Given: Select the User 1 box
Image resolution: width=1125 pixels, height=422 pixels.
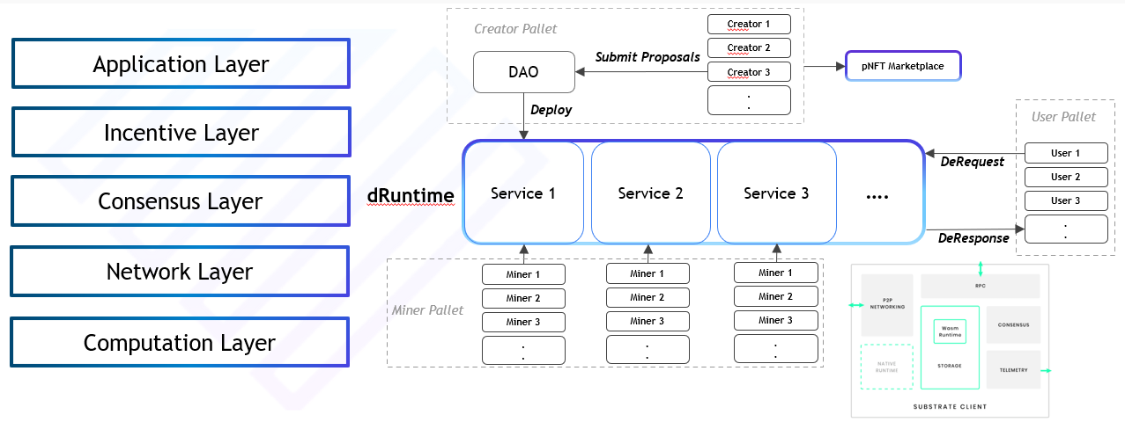Looking at the screenshot, I should coord(1066,153).
